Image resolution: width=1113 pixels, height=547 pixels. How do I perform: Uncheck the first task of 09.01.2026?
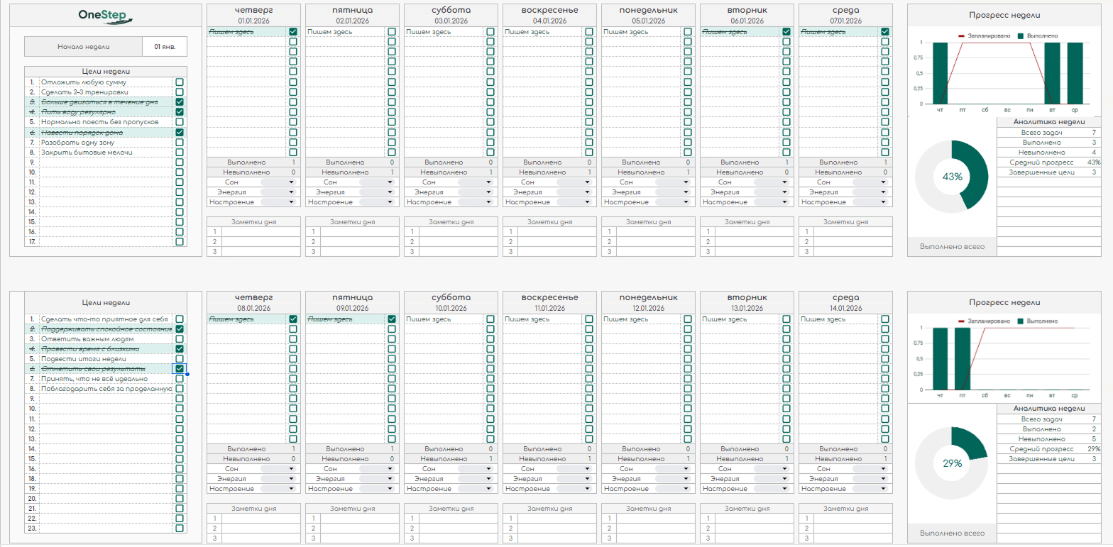[392, 319]
